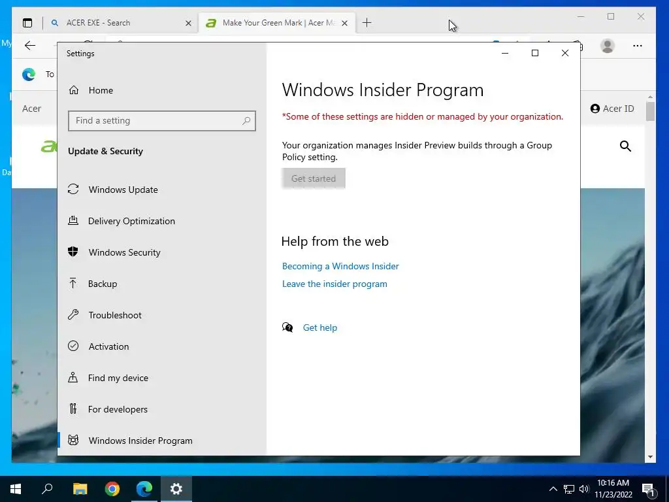Open File Explorer from taskbar
This screenshot has width=669, height=502.
[x=80, y=489]
